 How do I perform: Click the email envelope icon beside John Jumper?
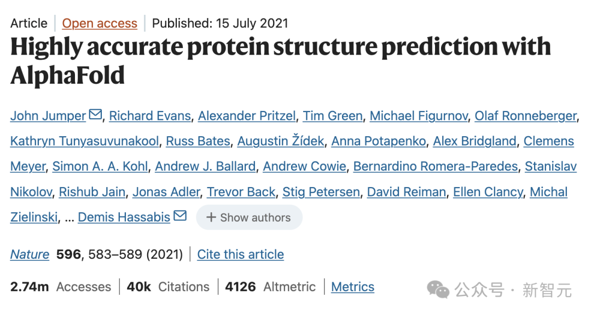click(95, 115)
